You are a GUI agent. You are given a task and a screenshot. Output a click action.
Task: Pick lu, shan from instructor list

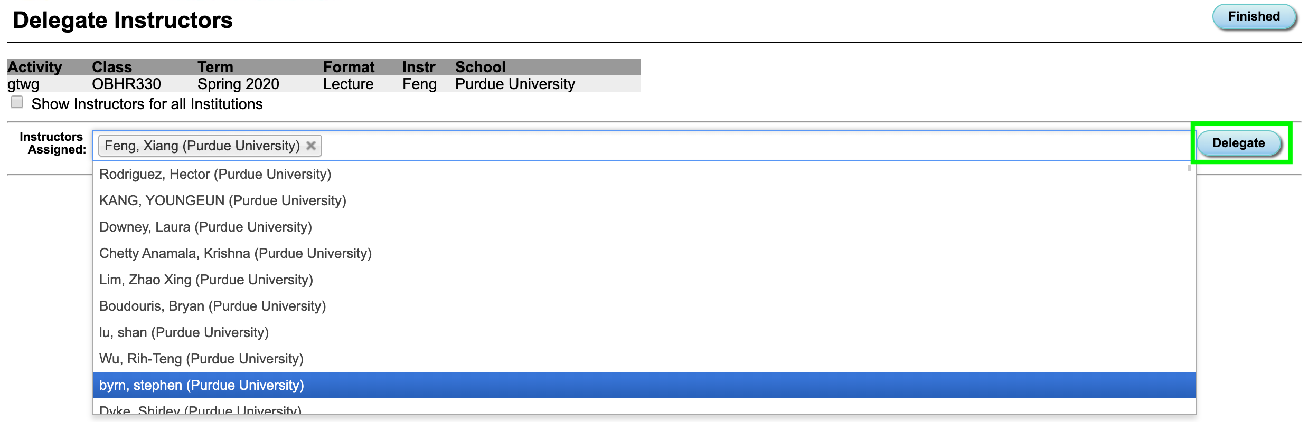click(184, 332)
